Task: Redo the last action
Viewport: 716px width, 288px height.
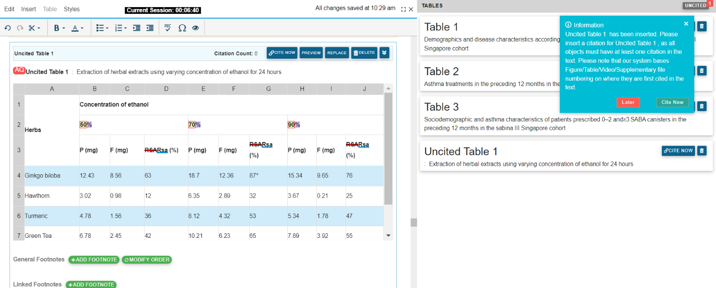Action: point(20,28)
